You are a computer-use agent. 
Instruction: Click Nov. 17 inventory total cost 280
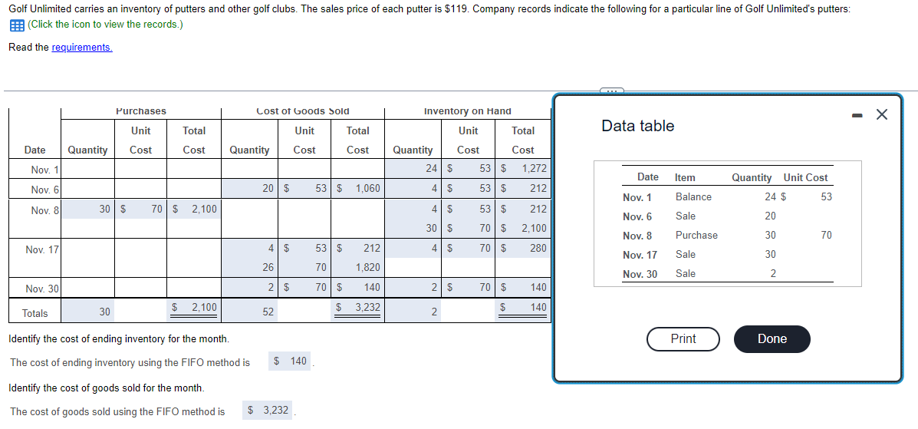[524, 248]
